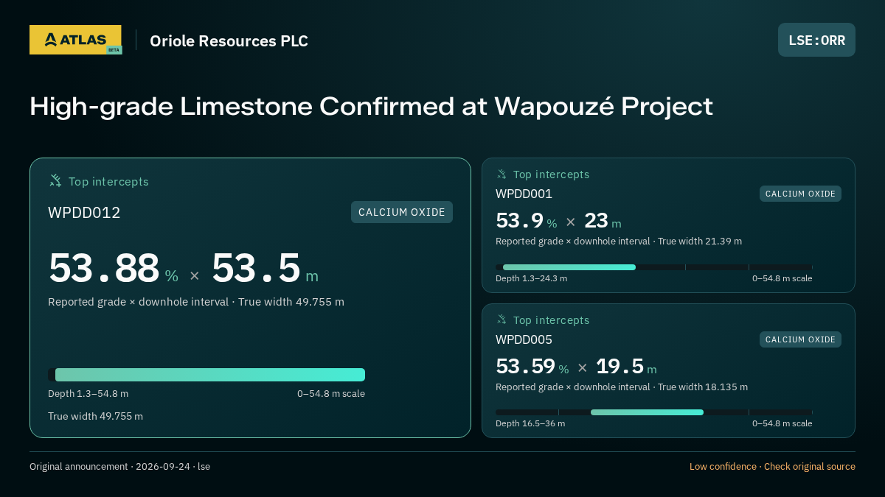Viewport: 885px width, 497px height.
Task: Click the standalone 'True width 49.755 m' line
Action: (95, 417)
